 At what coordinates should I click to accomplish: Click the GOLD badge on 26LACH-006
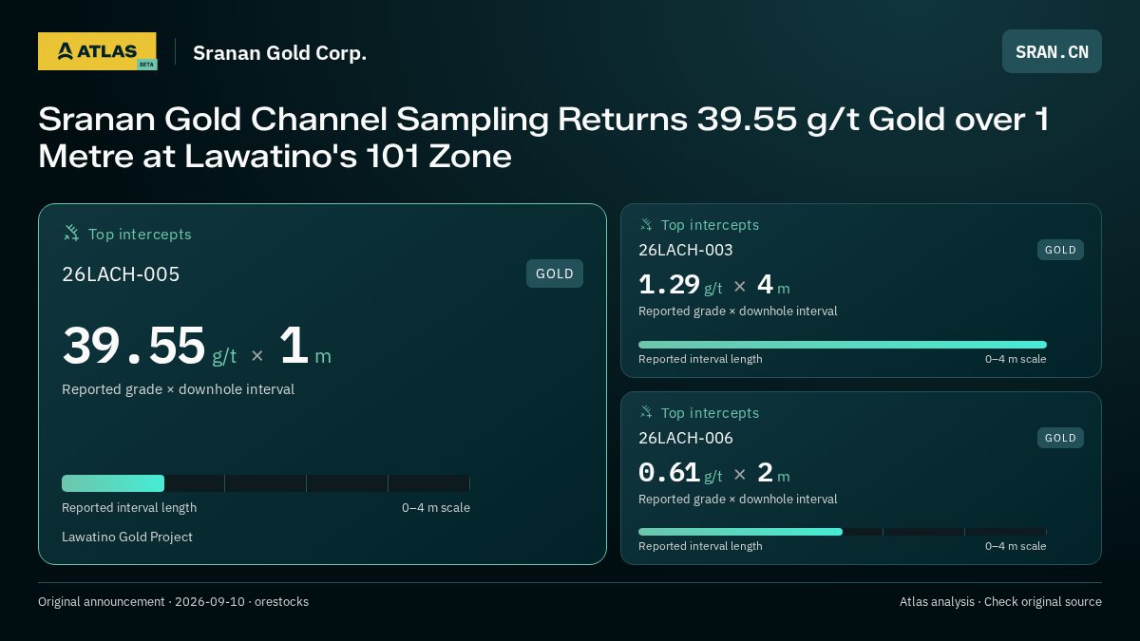(1060, 438)
